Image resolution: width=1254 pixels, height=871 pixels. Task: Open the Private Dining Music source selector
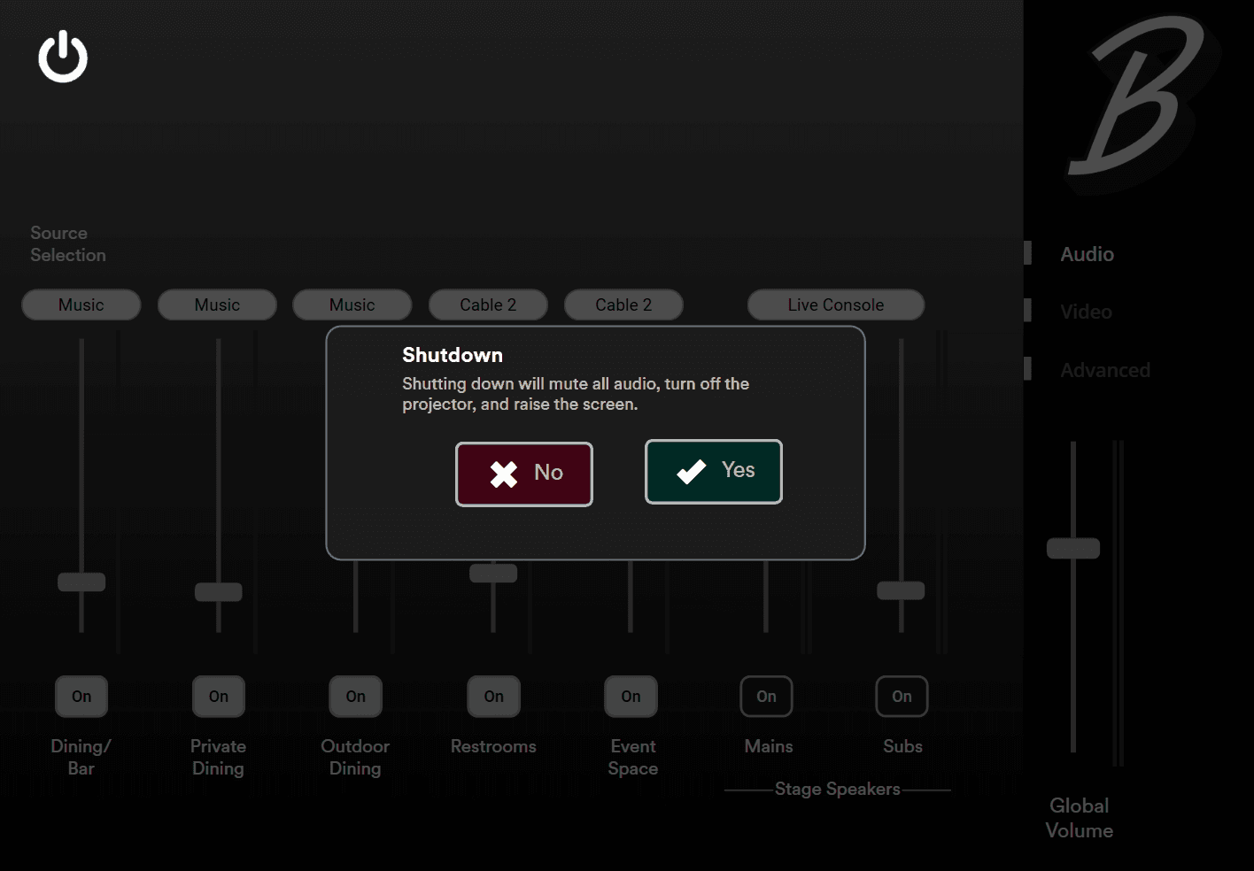click(x=217, y=304)
